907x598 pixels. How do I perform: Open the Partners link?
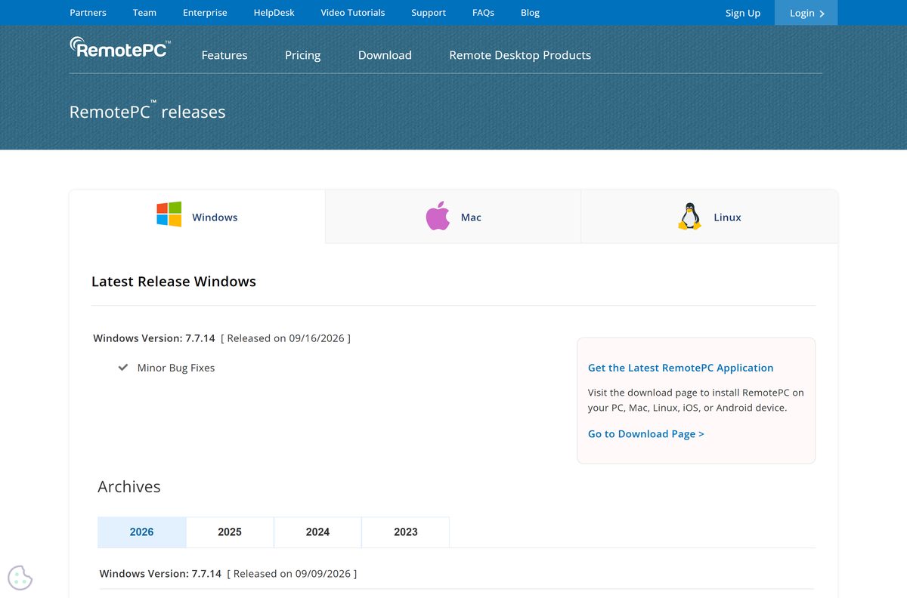click(88, 13)
